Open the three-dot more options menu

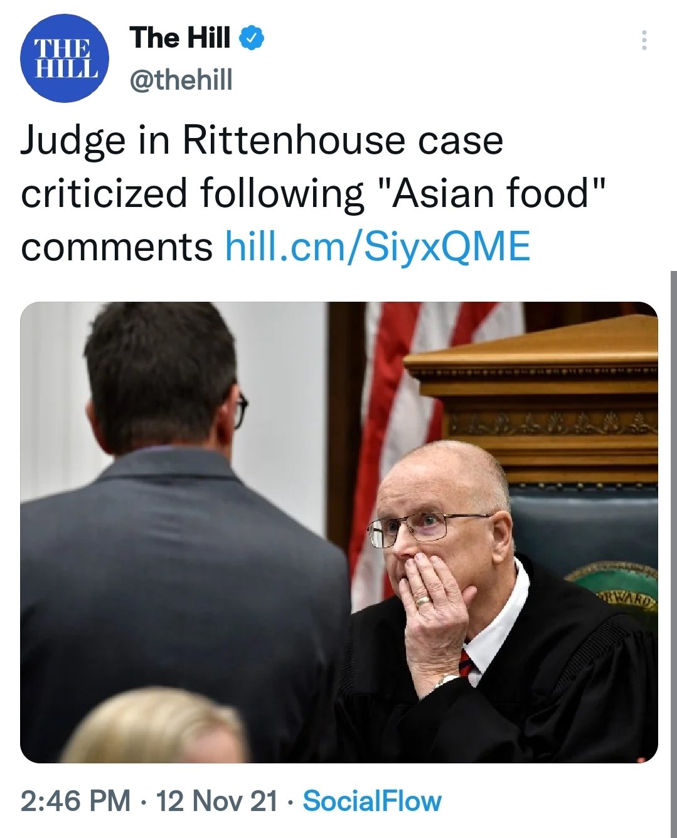pyautogui.click(x=644, y=40)
